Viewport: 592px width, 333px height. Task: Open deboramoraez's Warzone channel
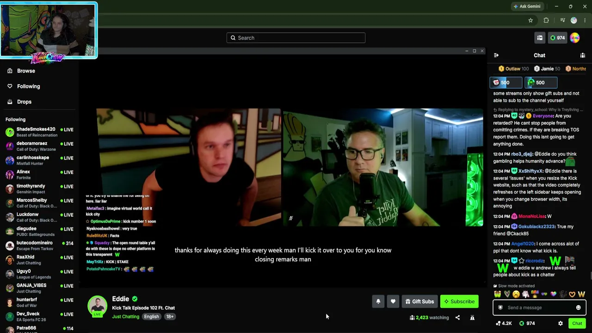39,146
